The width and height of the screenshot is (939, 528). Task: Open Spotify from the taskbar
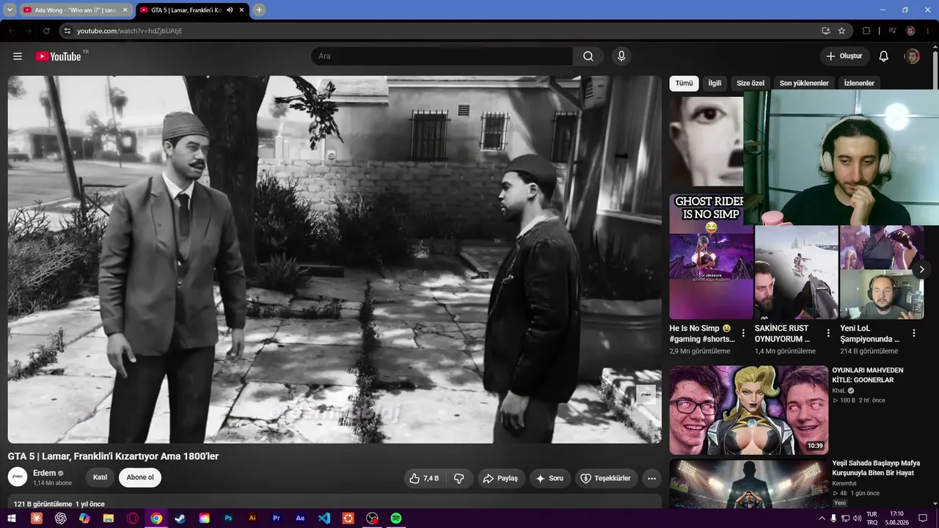point(396,518)
